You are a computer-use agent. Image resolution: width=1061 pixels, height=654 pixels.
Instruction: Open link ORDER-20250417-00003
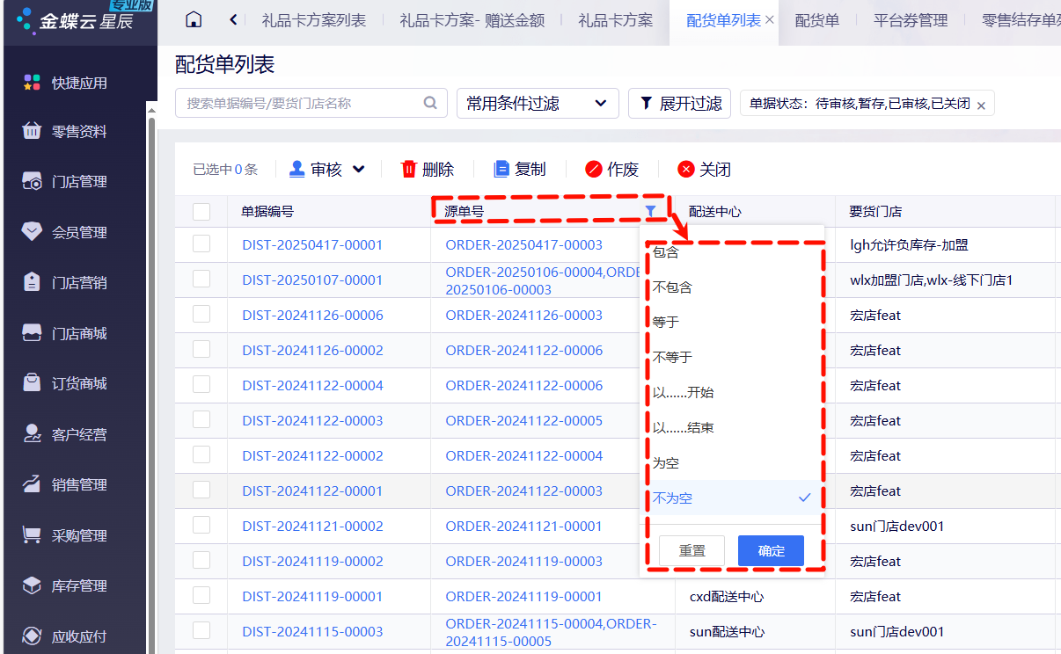point(524,245)
